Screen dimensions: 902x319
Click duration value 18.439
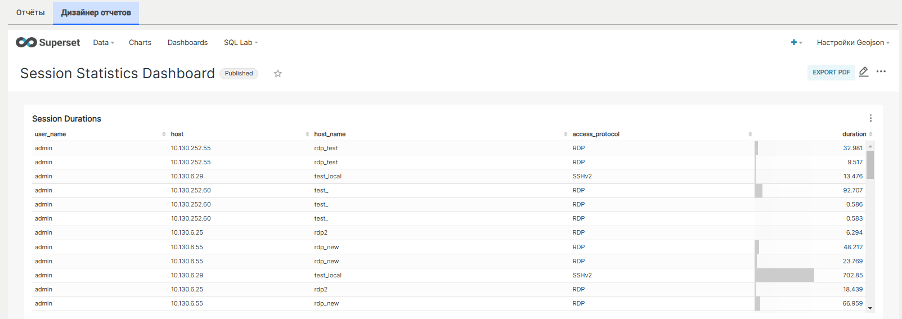(852, 289)
